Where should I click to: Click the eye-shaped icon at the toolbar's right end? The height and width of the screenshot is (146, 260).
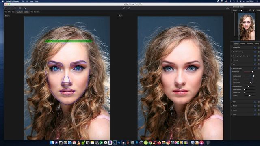[227, 8]
